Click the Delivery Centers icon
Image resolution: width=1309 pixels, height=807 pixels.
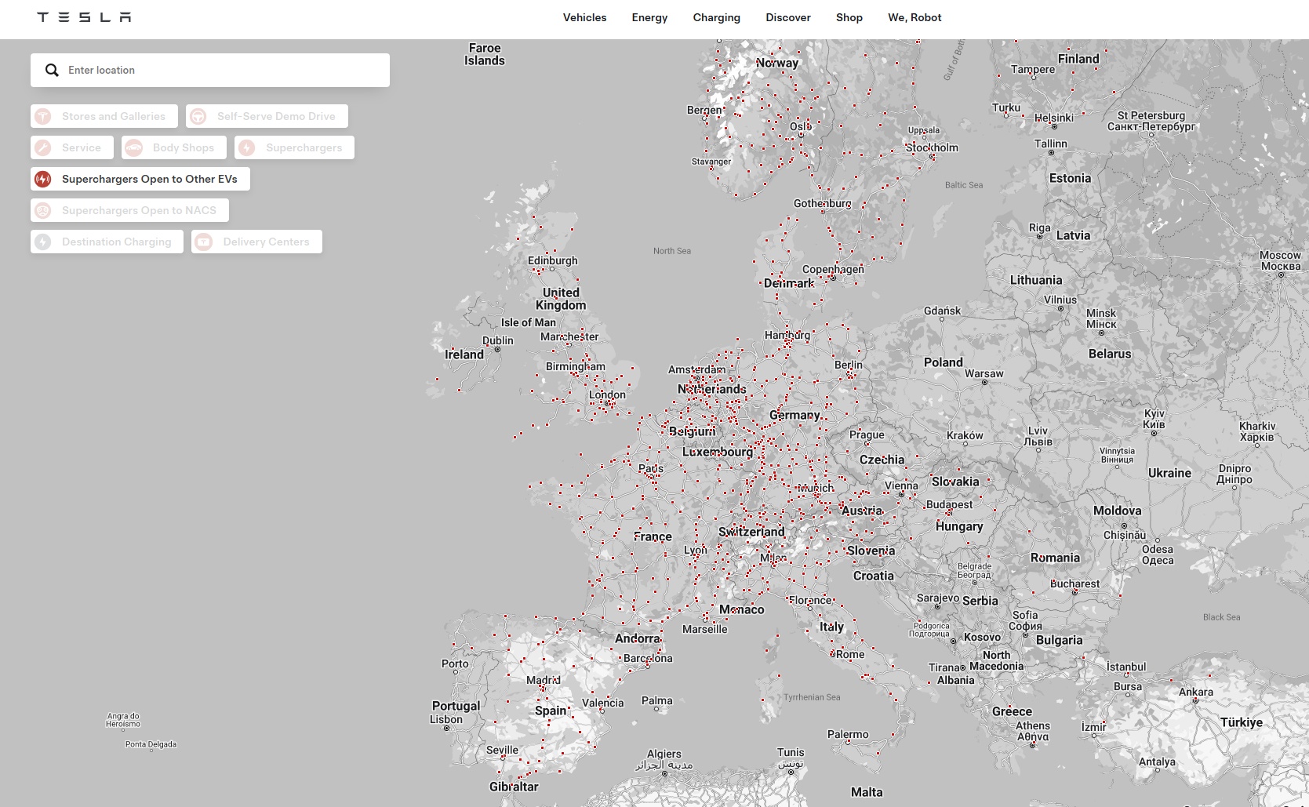click(x=204, y=242)
